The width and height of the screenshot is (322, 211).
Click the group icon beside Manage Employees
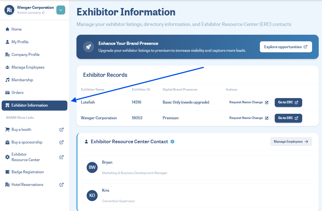click(x=7, y=67)
